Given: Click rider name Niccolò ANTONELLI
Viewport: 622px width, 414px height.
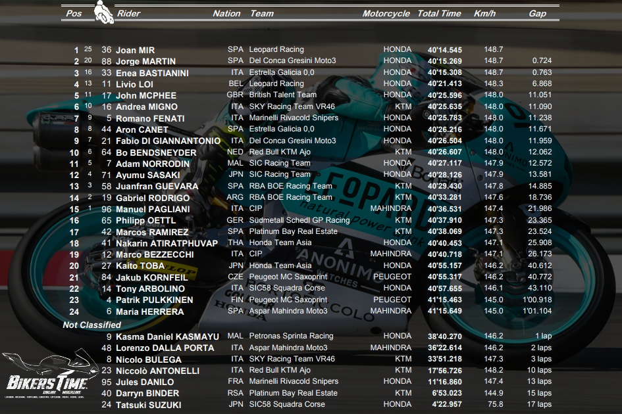Looking at the screenshot, I should [x=157, y=371].
